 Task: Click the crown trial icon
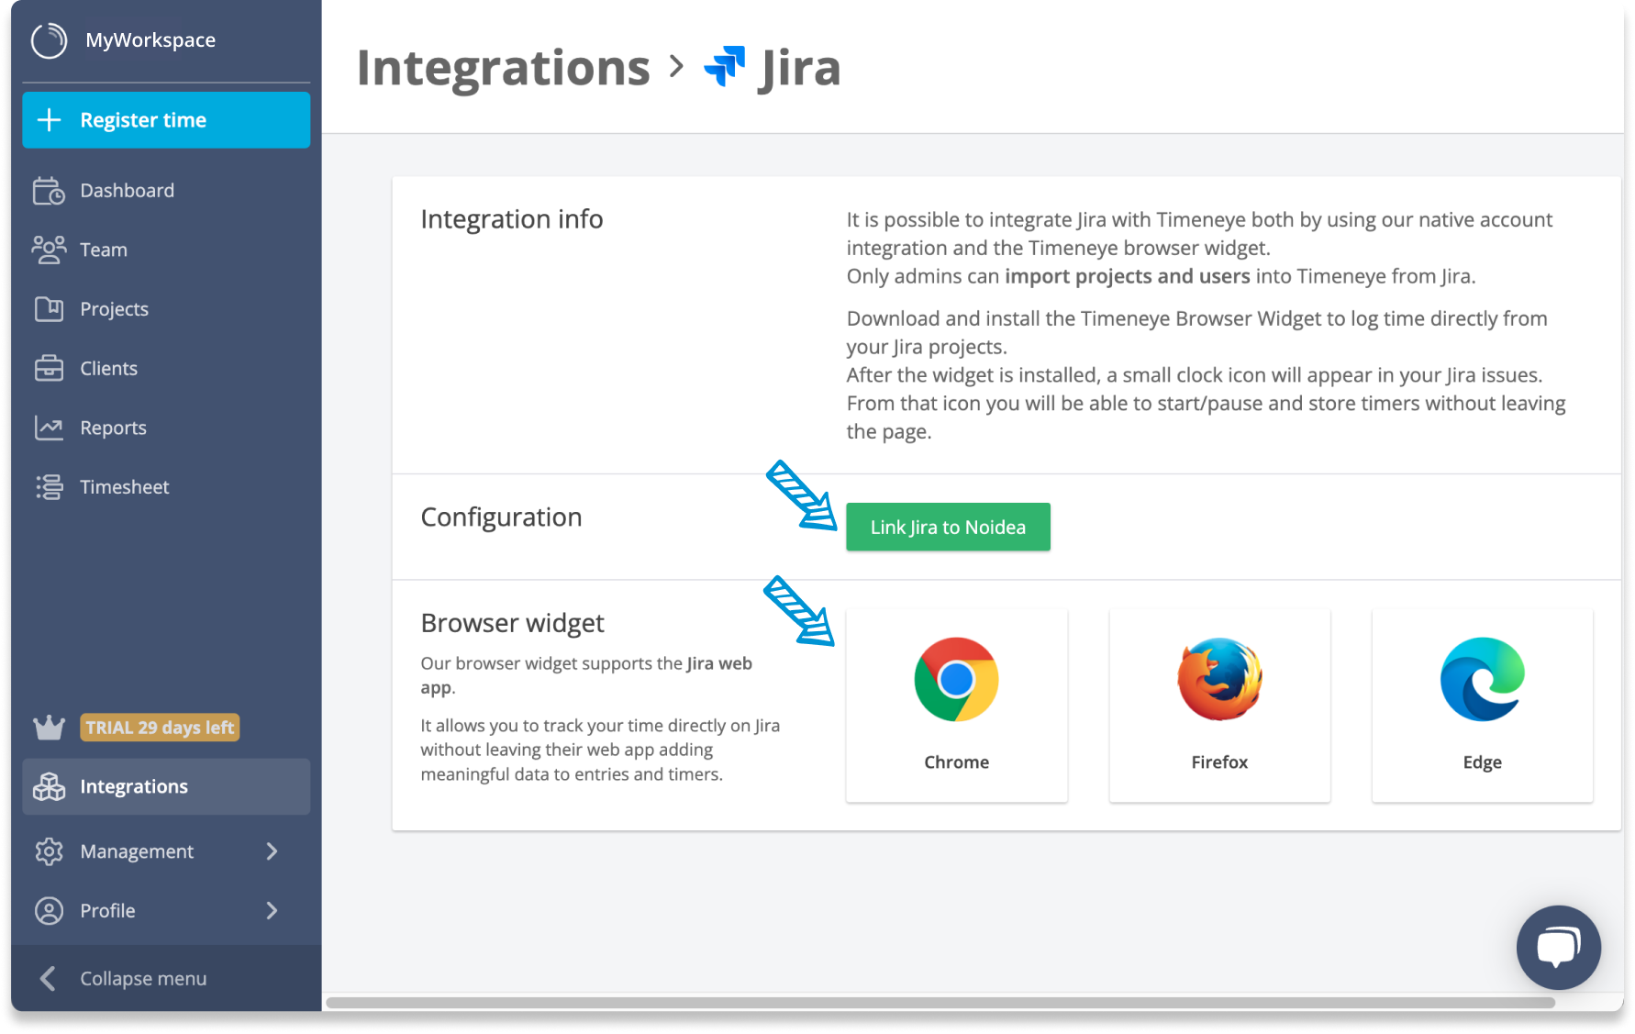click(49, 728)
